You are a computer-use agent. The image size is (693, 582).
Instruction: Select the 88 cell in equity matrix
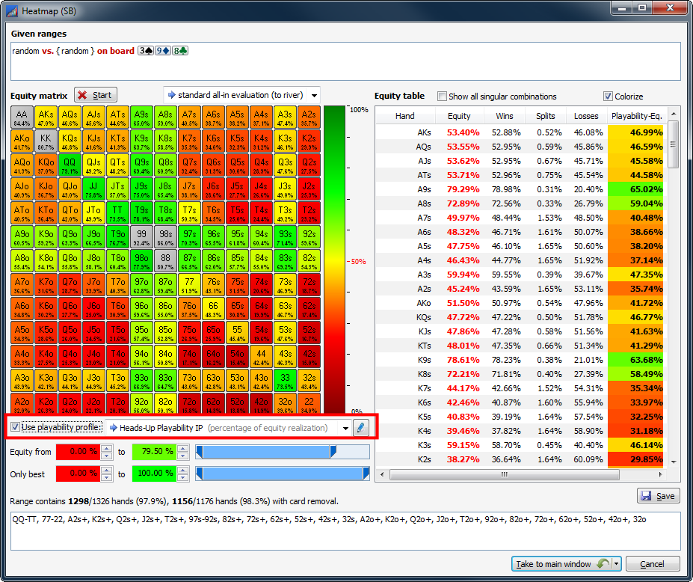point(165,261)
